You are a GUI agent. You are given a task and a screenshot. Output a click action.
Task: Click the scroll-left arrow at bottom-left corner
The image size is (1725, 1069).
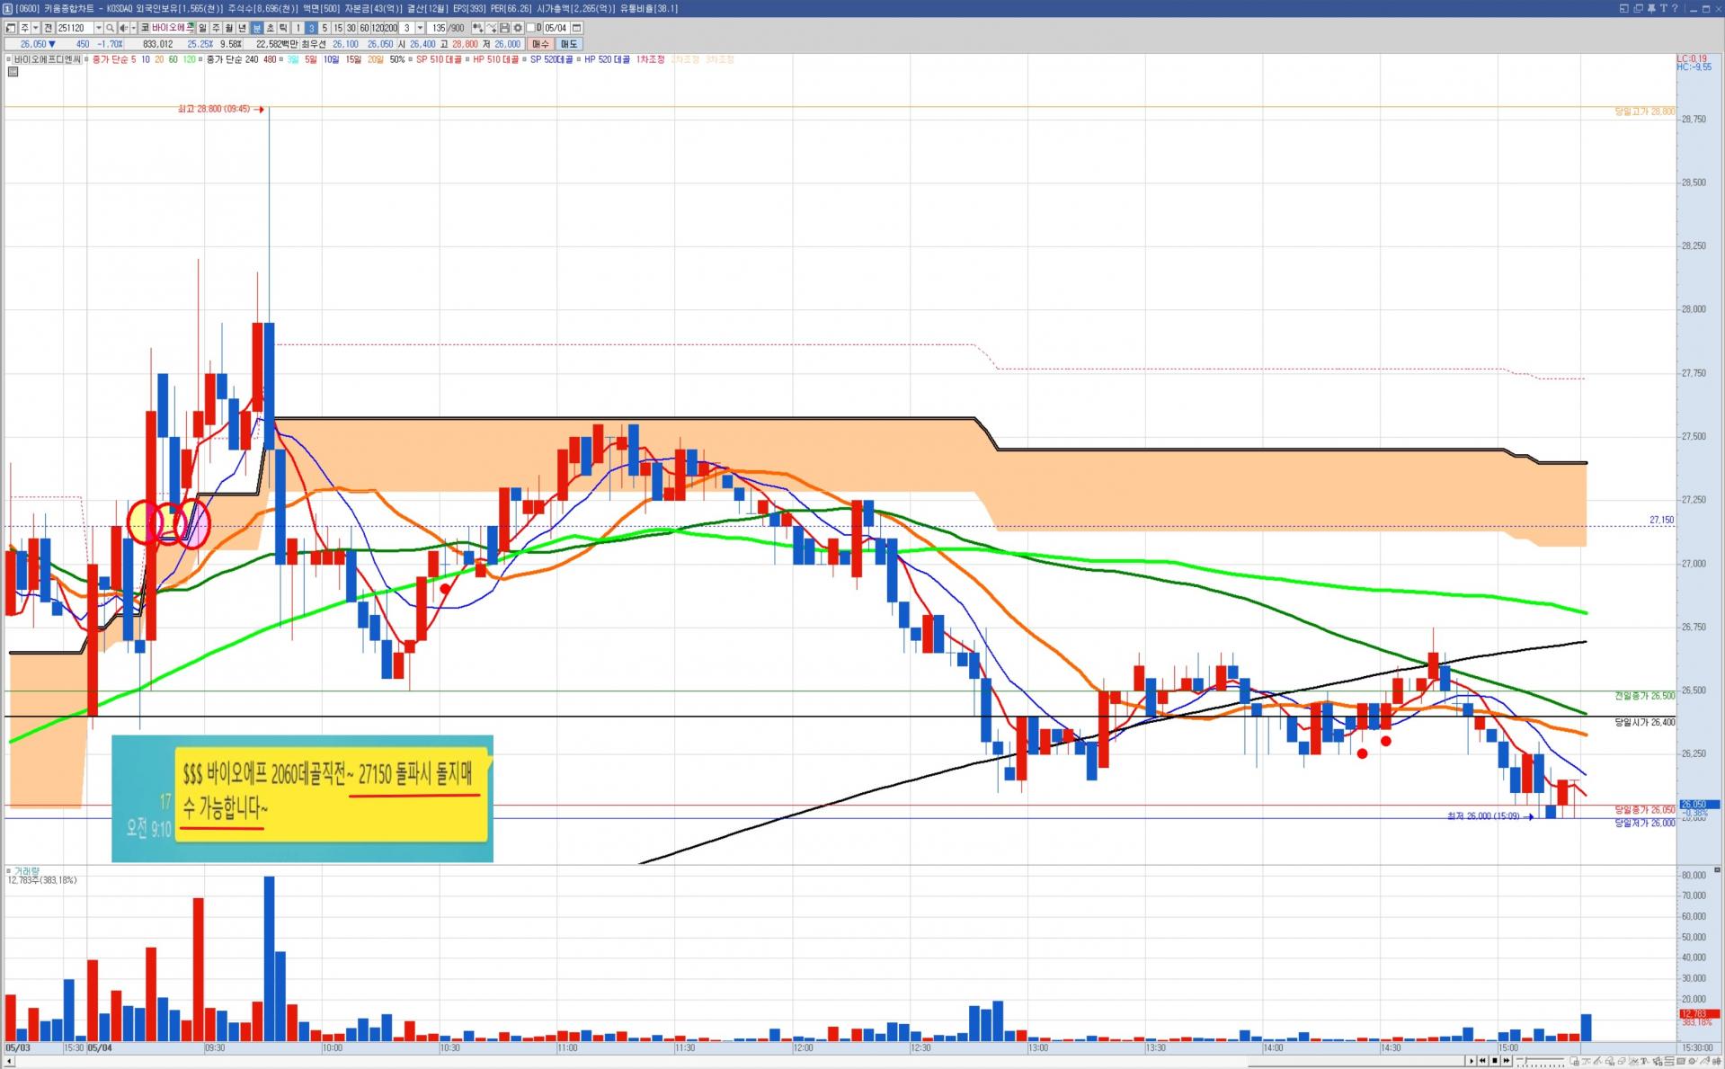point(8,1062)
